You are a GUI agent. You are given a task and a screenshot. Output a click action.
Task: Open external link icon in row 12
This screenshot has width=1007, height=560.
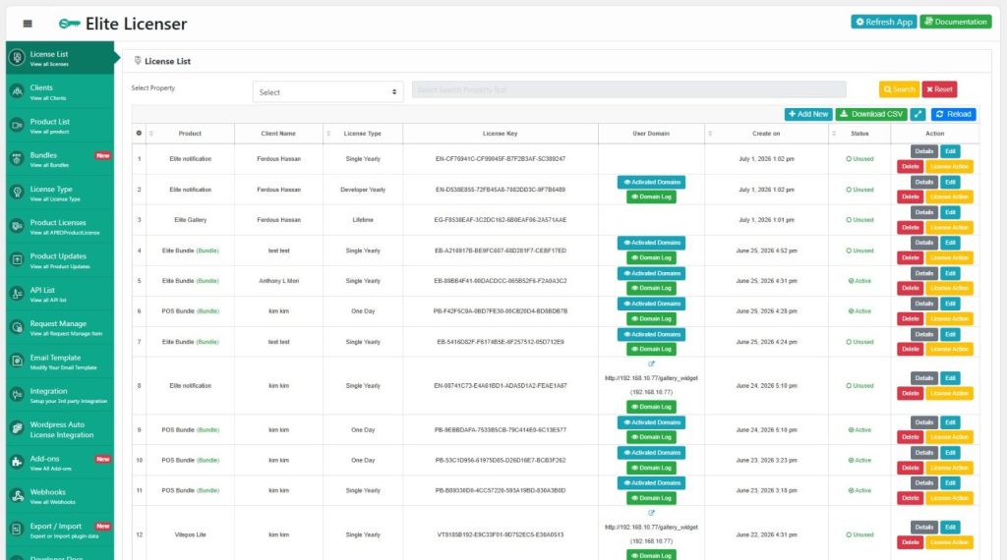(x=651, y=513)
